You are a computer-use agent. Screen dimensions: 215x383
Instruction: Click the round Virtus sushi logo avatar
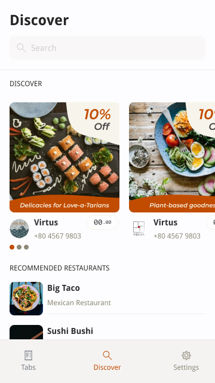(19, 229)
